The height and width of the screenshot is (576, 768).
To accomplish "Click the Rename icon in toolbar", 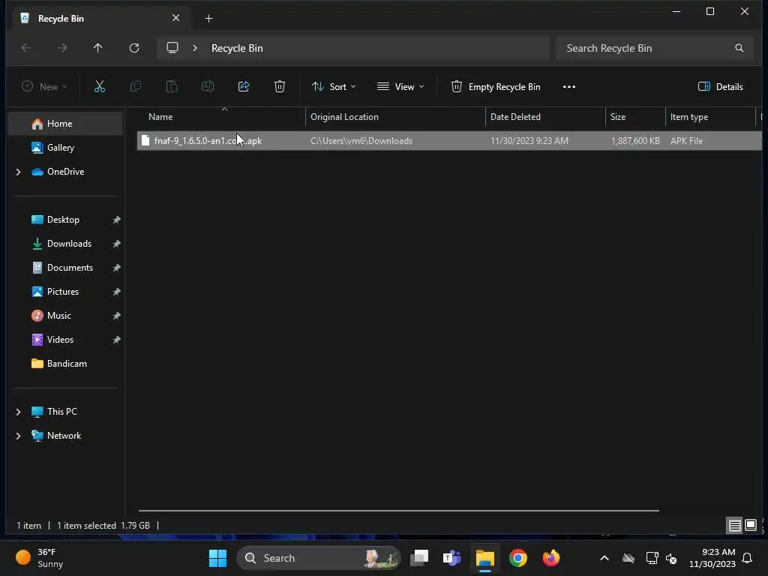I will [208, 87].
